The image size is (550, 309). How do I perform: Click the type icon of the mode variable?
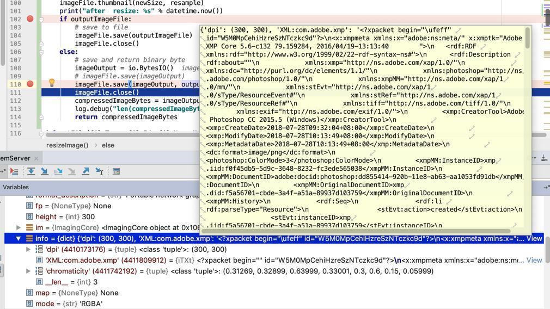[29, 304]
